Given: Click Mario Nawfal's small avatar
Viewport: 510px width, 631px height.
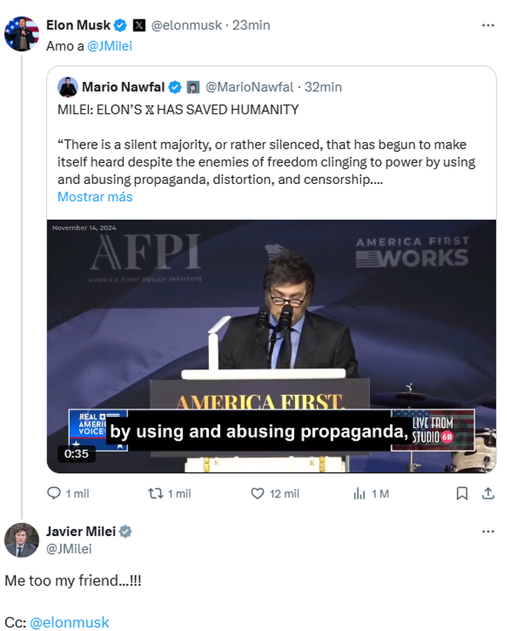Looking at the screenshot, I should pyautogui.click(x=68, y=87).
